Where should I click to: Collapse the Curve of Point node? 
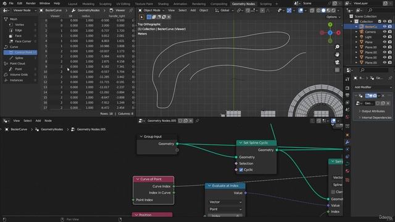[x=138, y=179]
